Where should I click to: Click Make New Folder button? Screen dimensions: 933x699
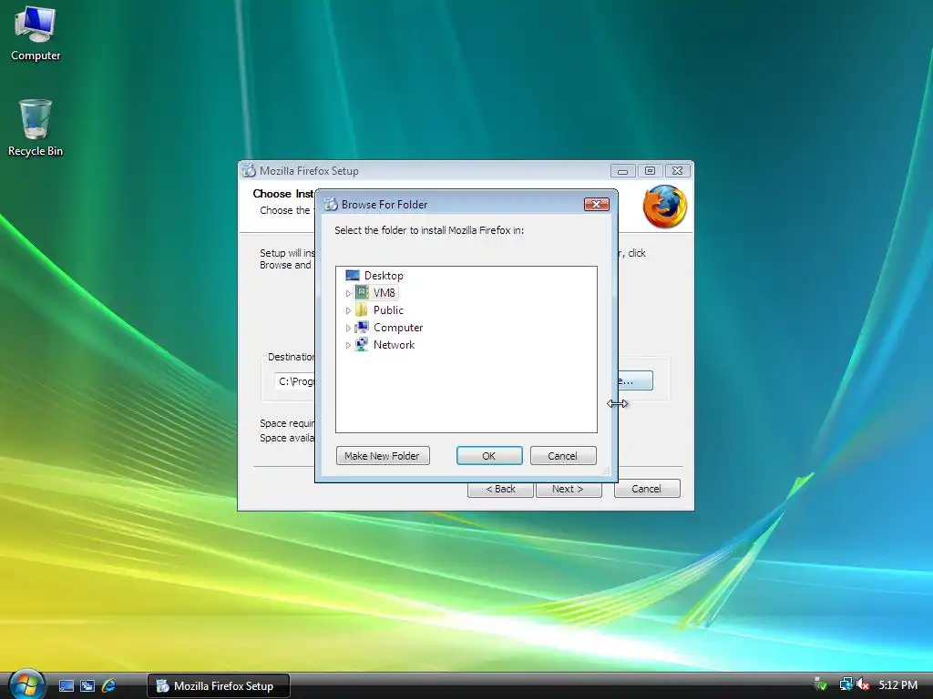point(383,456)
